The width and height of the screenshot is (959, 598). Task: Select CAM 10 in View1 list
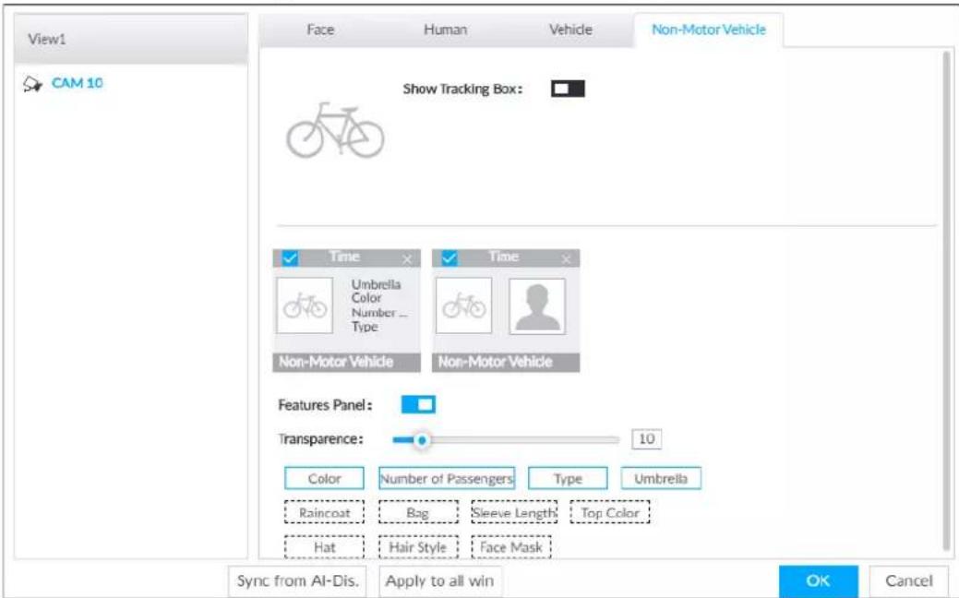tap(77, 83)
